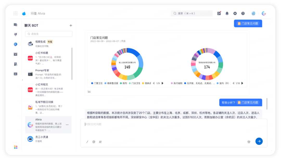The width and height of the screenshot is (281, 160).
Task: Select chat bubble icon in left sidebar
Action: [16, 44]
